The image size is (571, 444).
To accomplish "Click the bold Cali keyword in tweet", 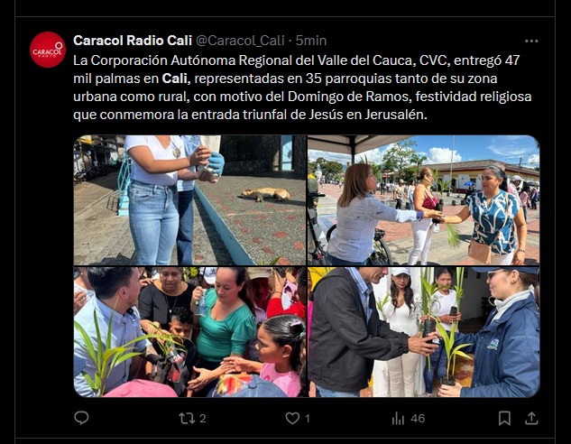I will [x=175, y=79].
